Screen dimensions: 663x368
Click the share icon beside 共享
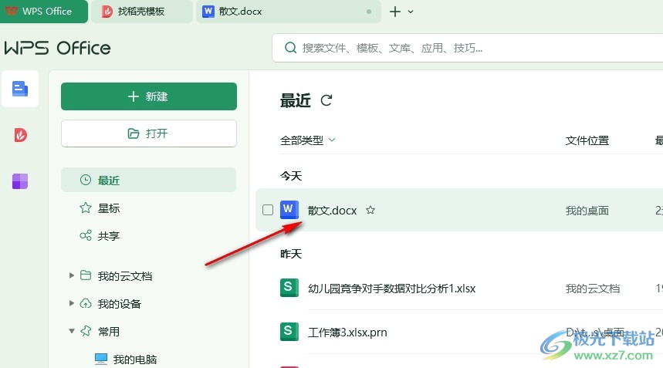(86, 235)
